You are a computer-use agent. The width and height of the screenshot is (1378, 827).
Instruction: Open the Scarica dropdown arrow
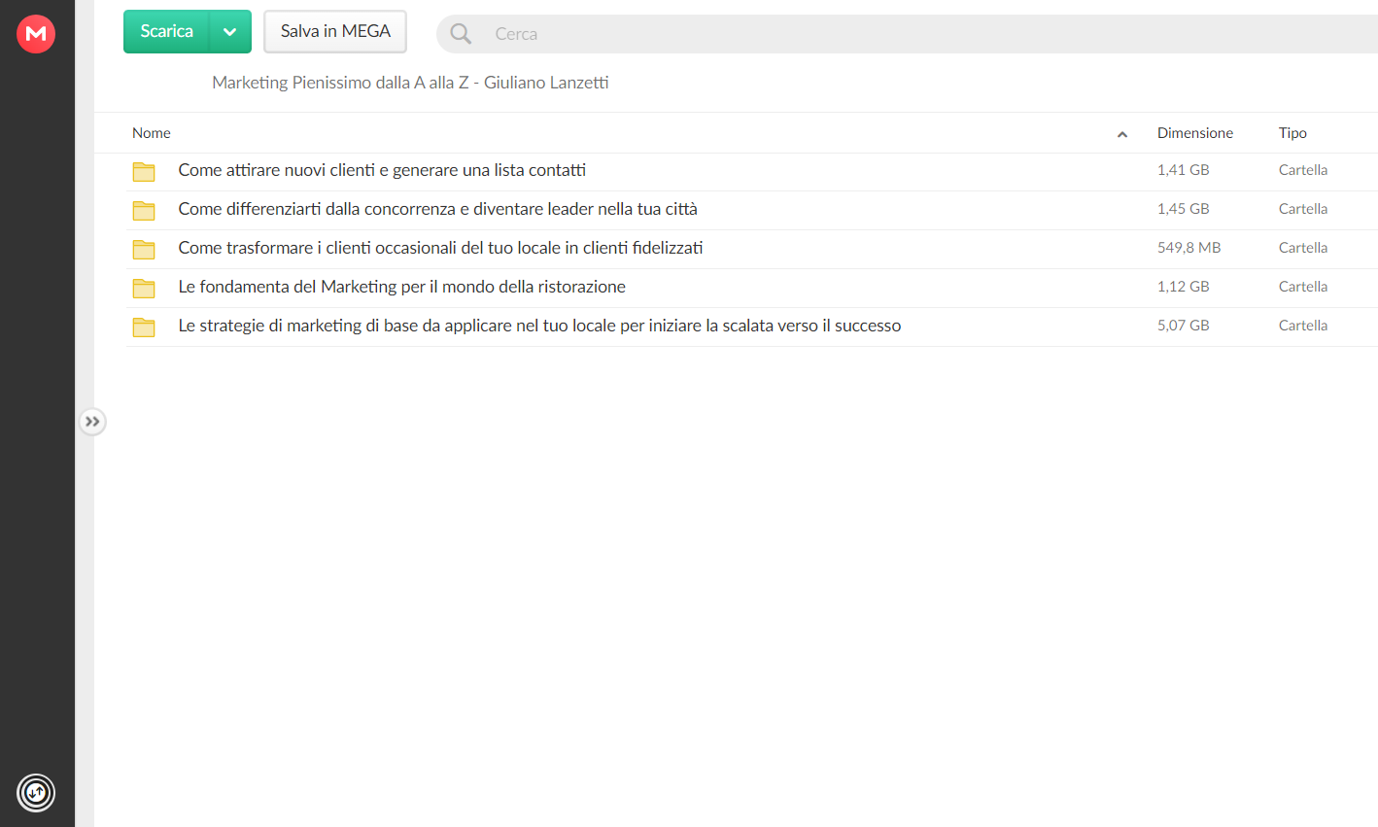click(x=230, y=31)
